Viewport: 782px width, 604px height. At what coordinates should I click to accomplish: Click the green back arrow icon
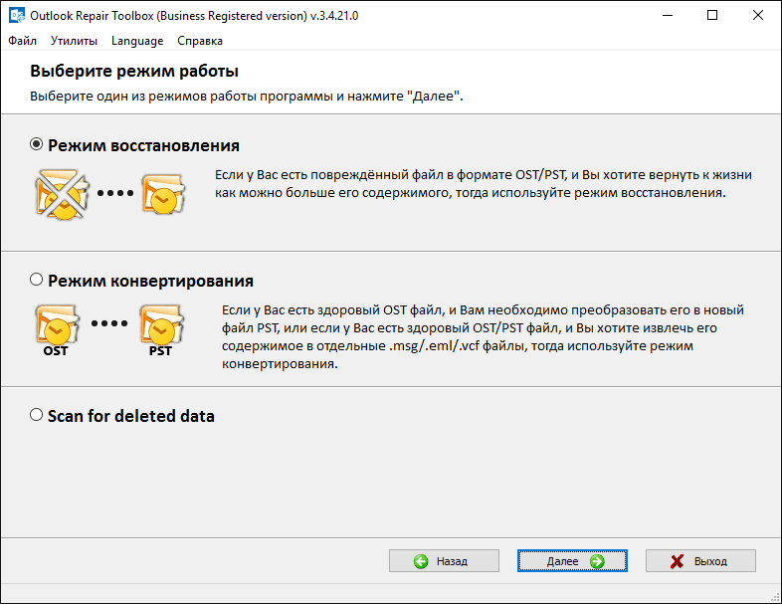point(421,561)
